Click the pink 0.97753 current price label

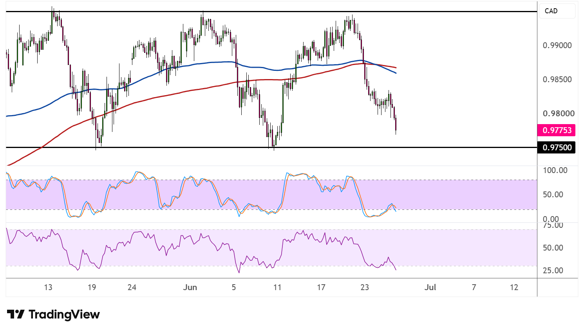coord(557,130)
